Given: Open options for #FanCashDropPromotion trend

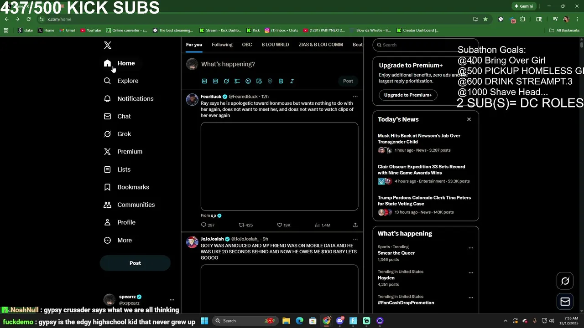Looking at the screenshot, I should (471, 298).
